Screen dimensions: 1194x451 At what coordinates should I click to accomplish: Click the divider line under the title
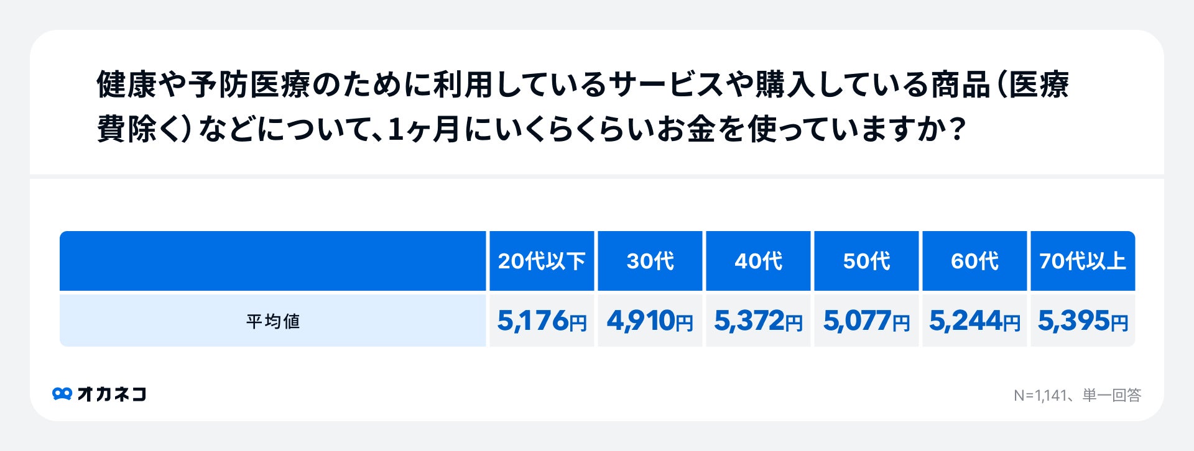[x=597, y=176]
